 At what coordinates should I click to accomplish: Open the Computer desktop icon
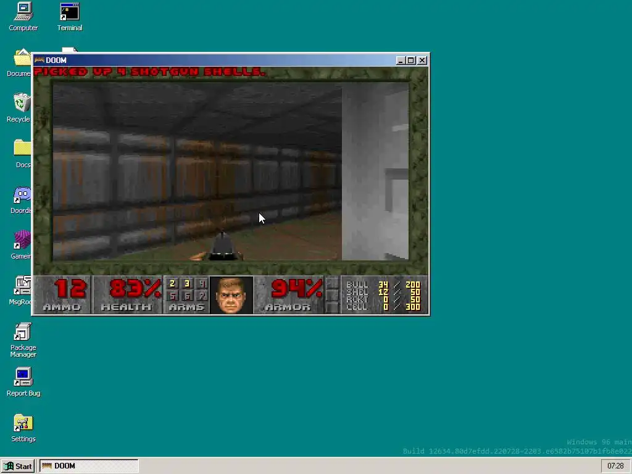pyautogui.click(x=23, y=17)
